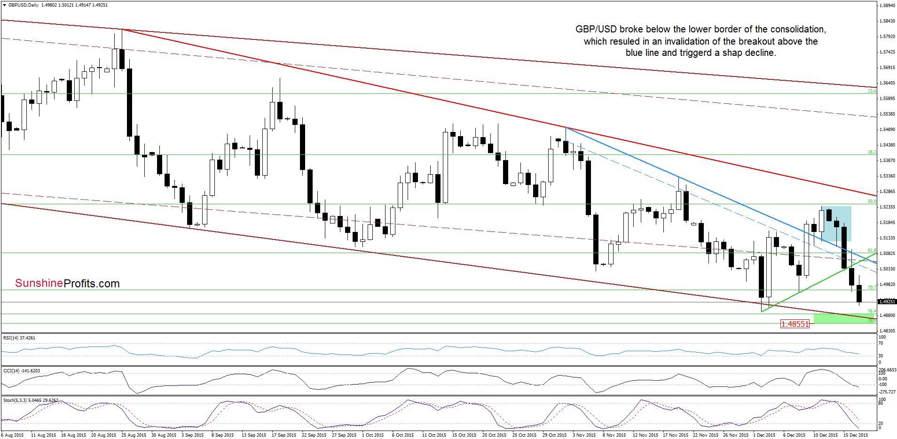
Task: Click the 15 Dec 2015 date label
Action: [x=856, y=435]
